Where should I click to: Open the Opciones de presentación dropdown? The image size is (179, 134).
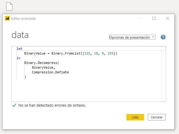[x=132, y=37]
